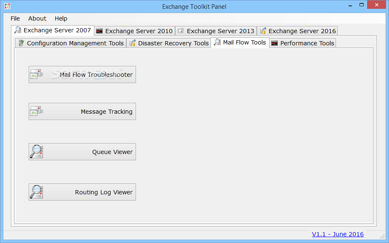389x243 pixels.
Task: Click the Routing Log Viewer magnifier icon
Action: pos(37,192)
